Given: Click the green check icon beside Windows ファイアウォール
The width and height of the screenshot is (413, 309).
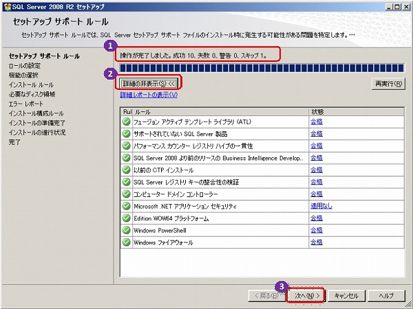Looking at the screenshot, I should pyautogui.click(x=127, y=242).
